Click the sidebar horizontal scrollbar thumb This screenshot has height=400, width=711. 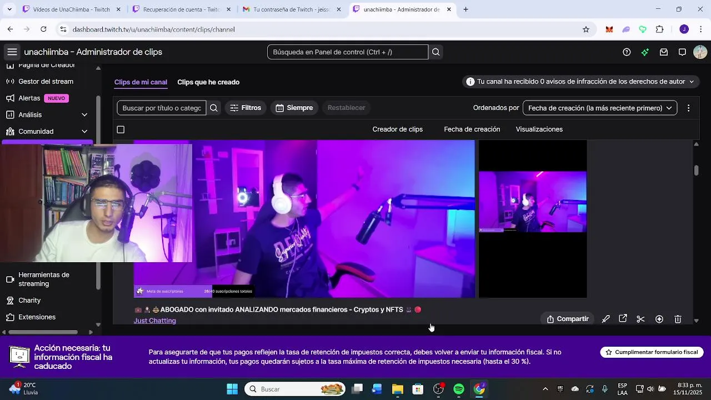pyautogui.click(x=44, y=332)
